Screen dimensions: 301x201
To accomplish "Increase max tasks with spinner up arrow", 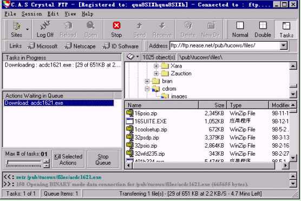I will 47,162.
